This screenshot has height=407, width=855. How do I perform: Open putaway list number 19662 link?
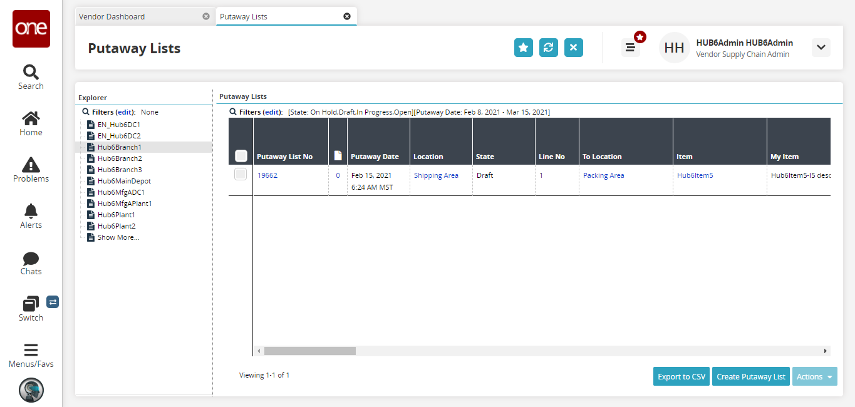(x=267, y=175)
